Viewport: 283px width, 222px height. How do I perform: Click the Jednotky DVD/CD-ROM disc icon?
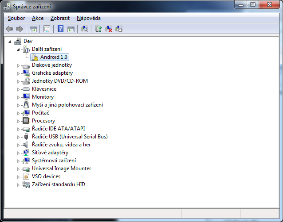[26, 81]
